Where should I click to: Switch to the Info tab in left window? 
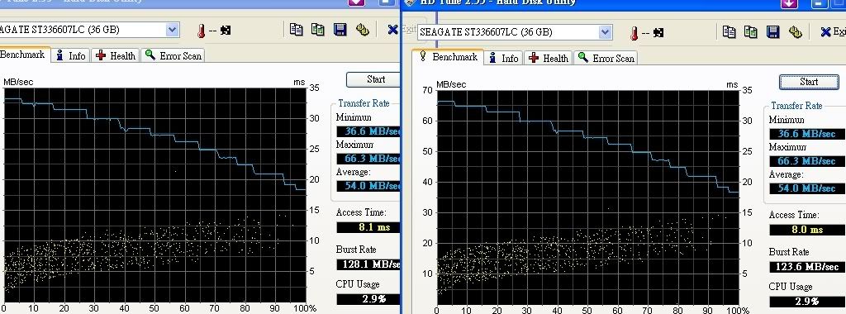click(71, 55)
